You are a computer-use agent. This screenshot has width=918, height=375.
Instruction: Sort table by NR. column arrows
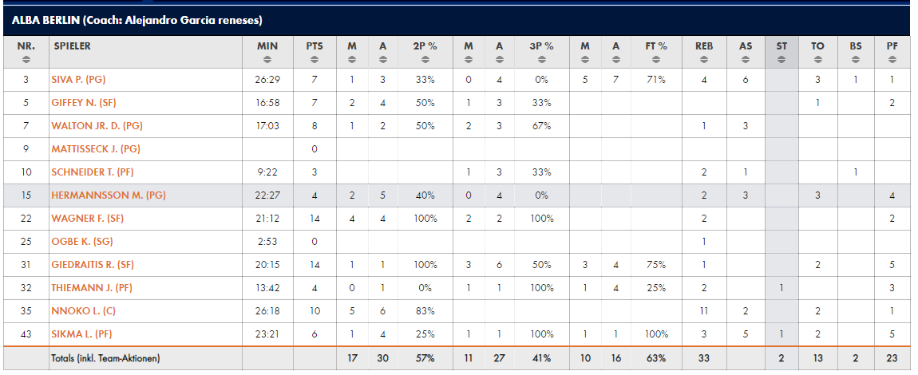point(26,60)
